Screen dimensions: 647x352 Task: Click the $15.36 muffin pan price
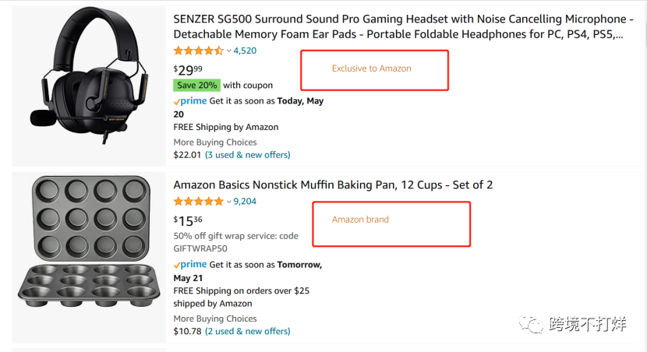click(187, 220)
